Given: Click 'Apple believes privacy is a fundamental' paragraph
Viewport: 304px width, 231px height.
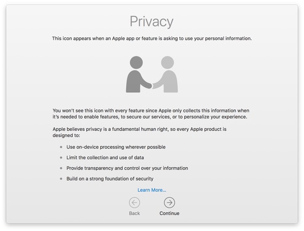Looking at the screenshot, I should tap(140, 132).
